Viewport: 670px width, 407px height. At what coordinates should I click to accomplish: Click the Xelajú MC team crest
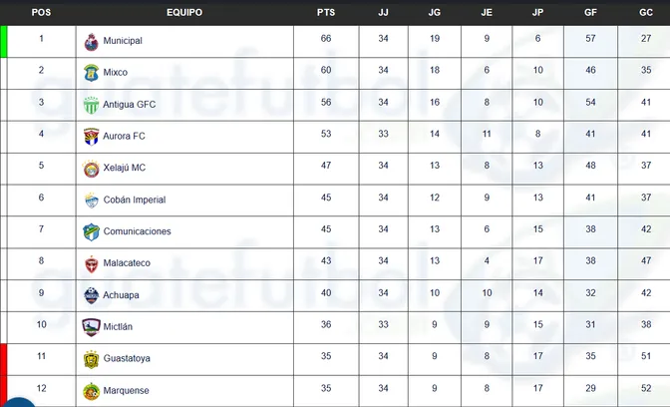(92, 168)
